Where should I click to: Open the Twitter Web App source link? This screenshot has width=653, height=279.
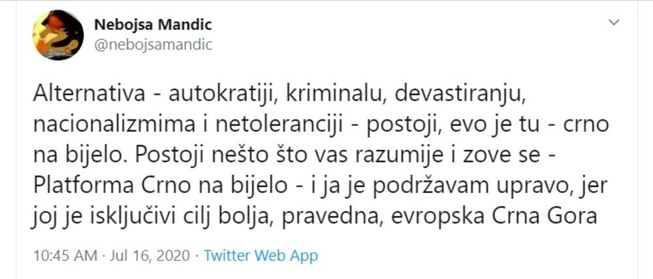pos(261,255)
